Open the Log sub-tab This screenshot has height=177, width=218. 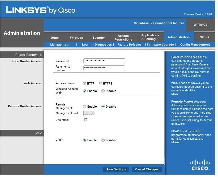coord(85,45)
